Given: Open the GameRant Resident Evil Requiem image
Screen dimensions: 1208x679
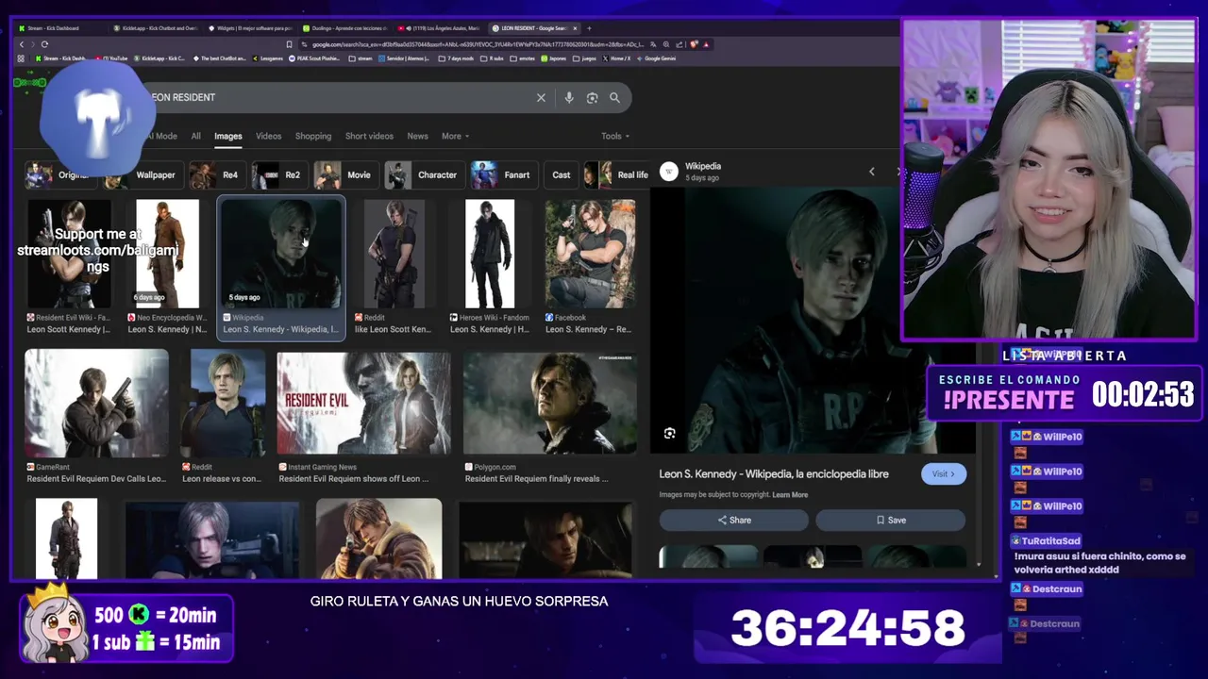Looking at the screenshot, I should coord(96,403).
